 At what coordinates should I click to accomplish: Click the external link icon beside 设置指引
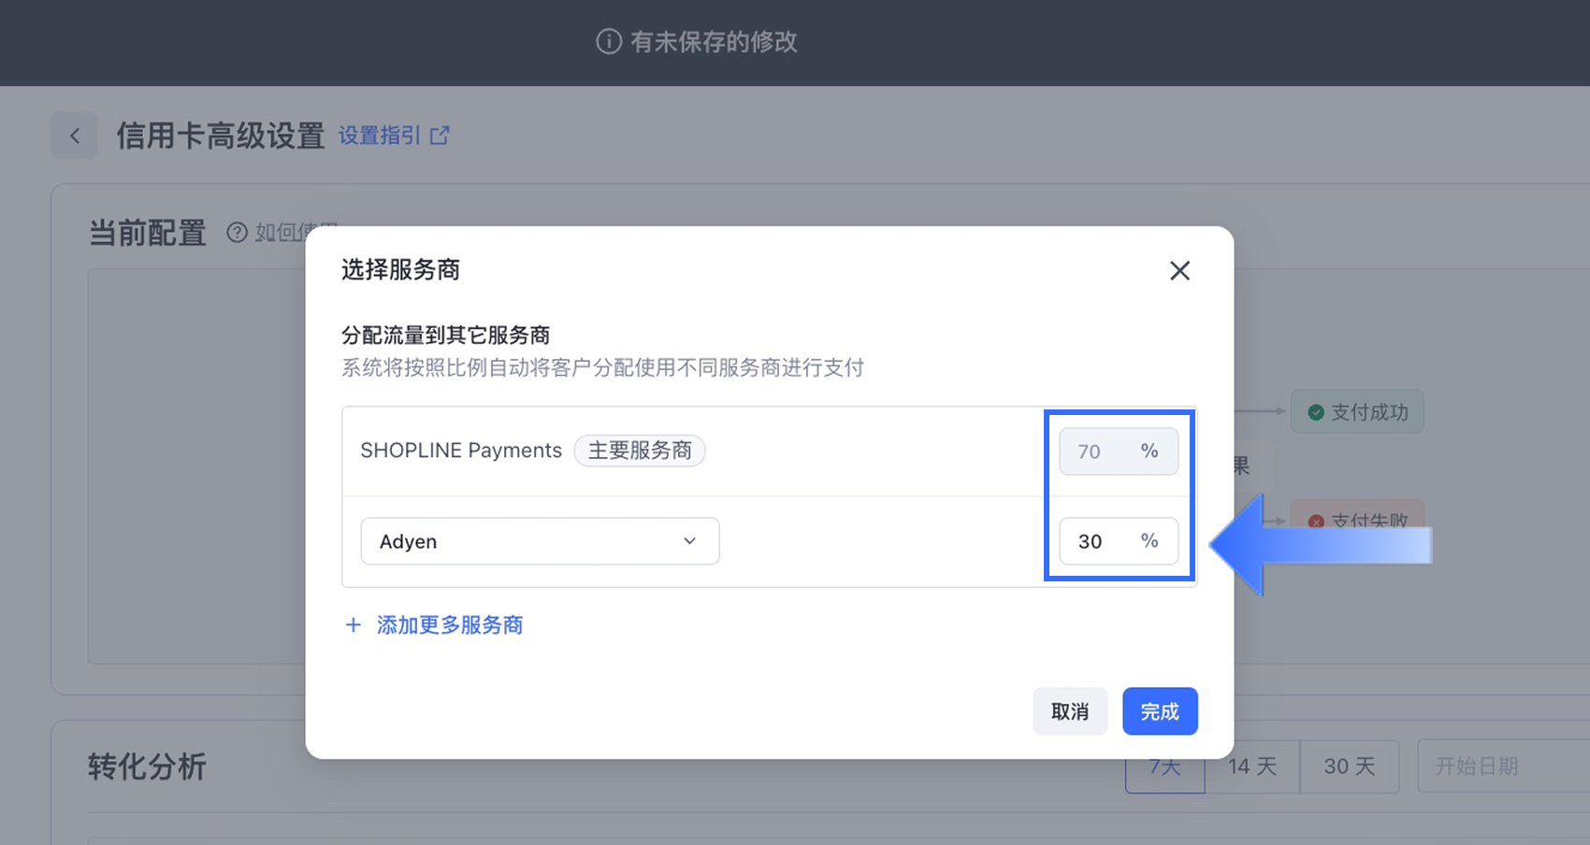pyautogui.click(x=440, y=136)
